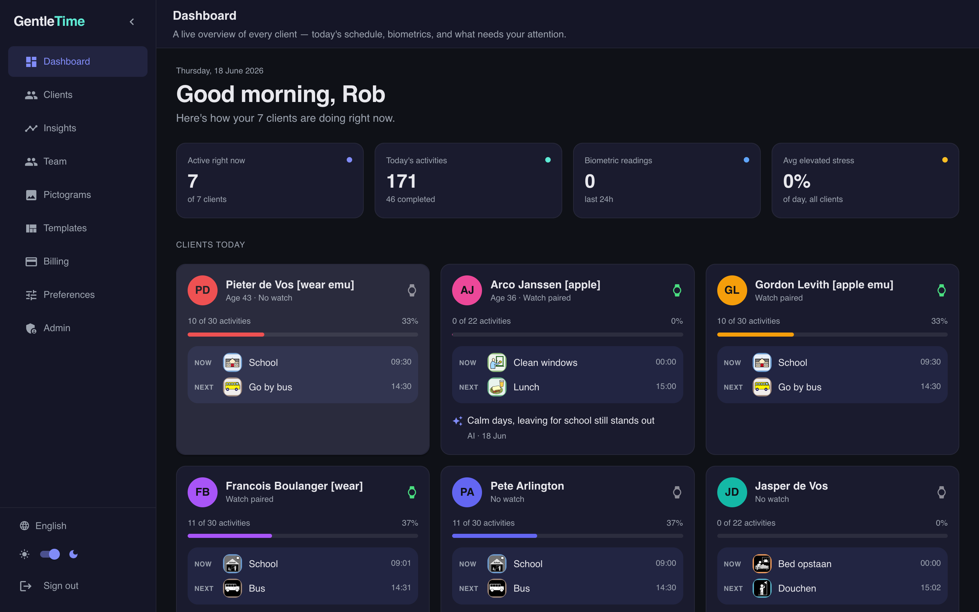The image size is (979, 612).
Task: Open the Admin section
Action: coord(78,328)
